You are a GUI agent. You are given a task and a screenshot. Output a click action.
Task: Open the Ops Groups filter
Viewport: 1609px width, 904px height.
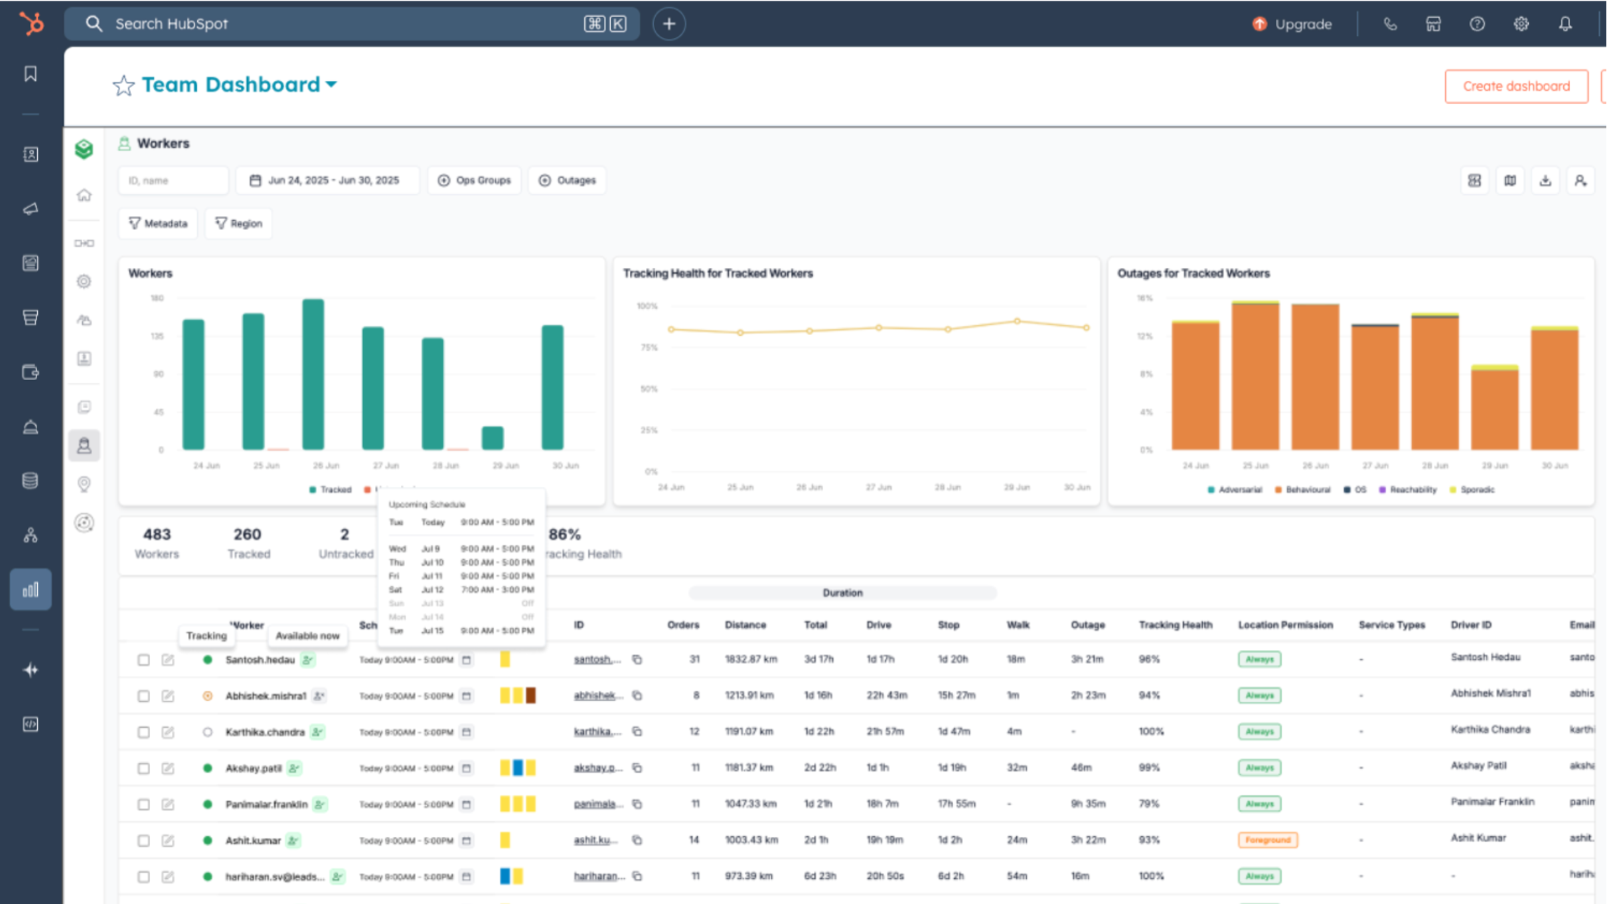tap(475, 180)
